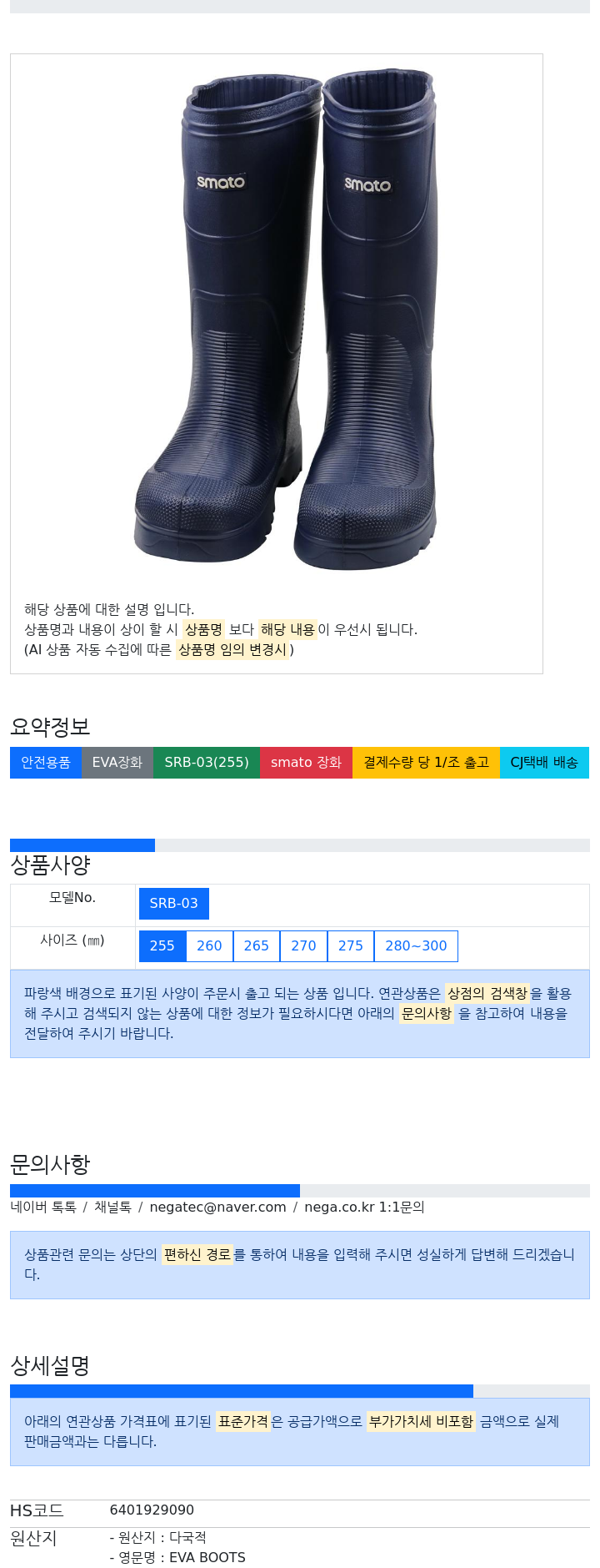Click the CJ택배 배송 tag

tap(544, 763)
